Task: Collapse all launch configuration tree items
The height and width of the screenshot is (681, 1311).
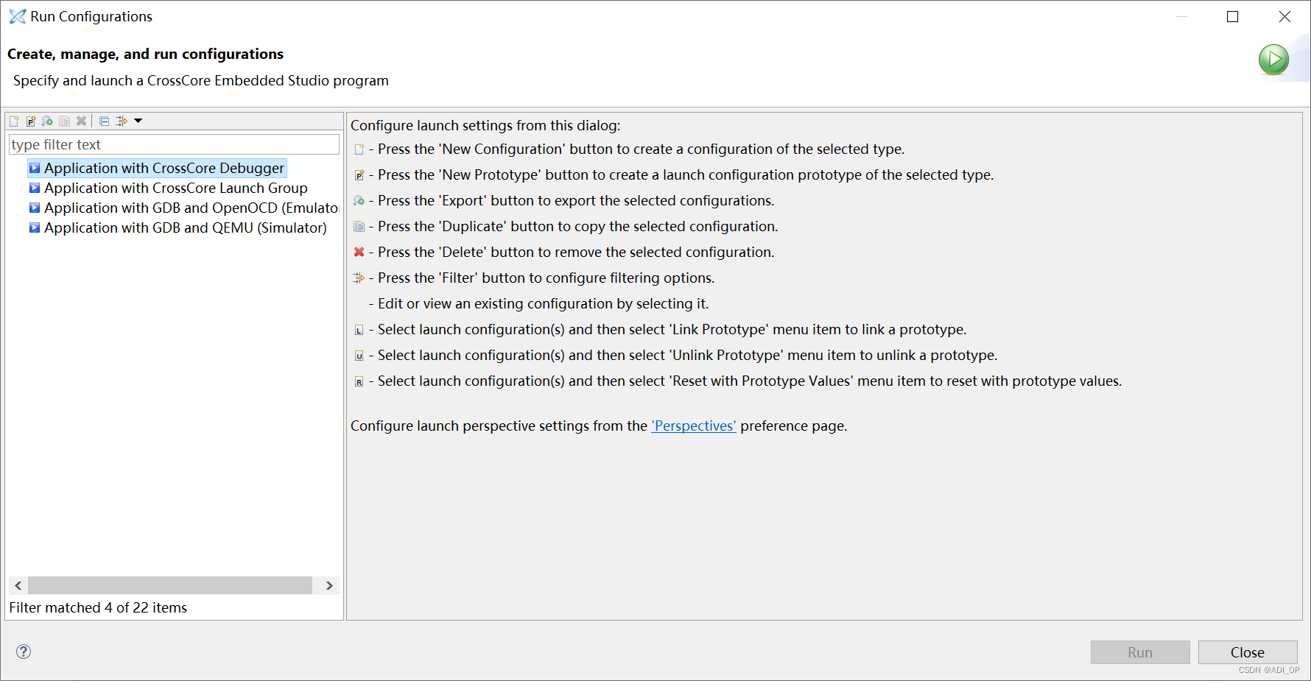Action: pos(104,121)
